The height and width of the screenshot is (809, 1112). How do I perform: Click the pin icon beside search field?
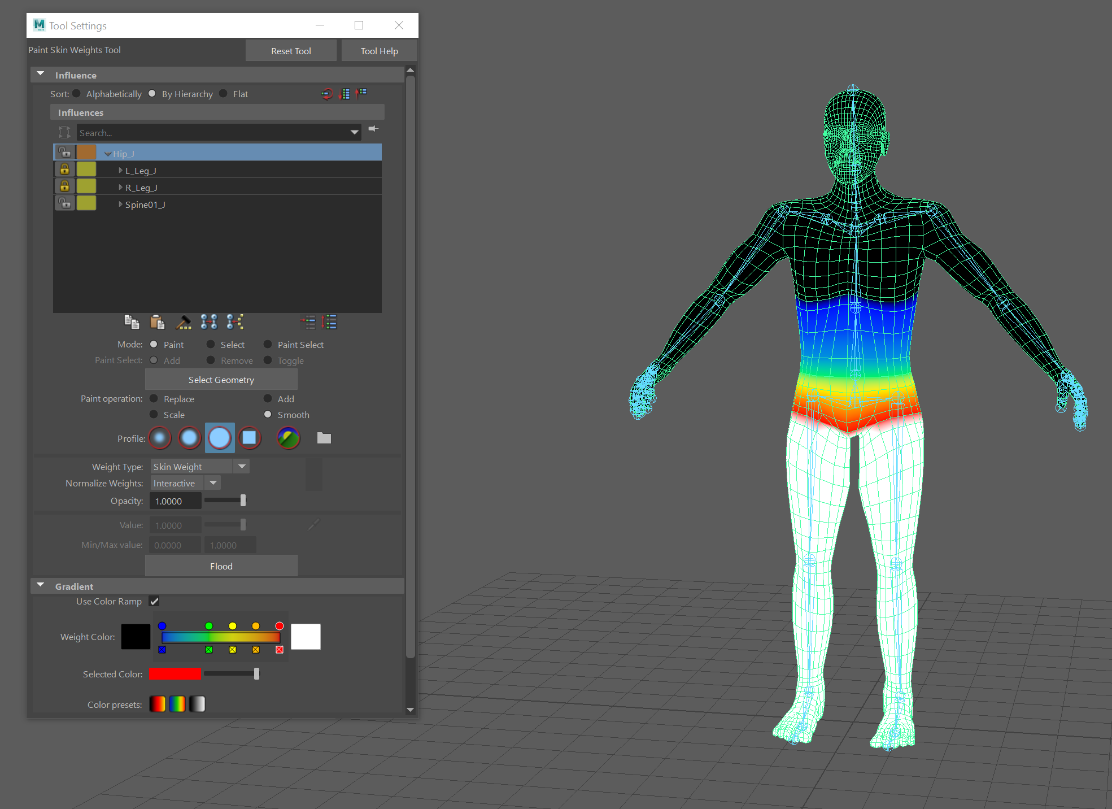pos(373,129)
